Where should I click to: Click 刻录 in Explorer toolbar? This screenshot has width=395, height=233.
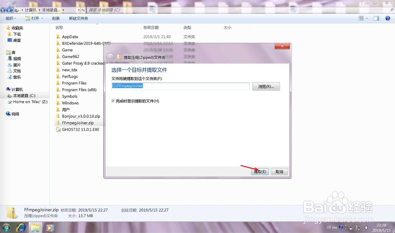(x=56, y=19)
